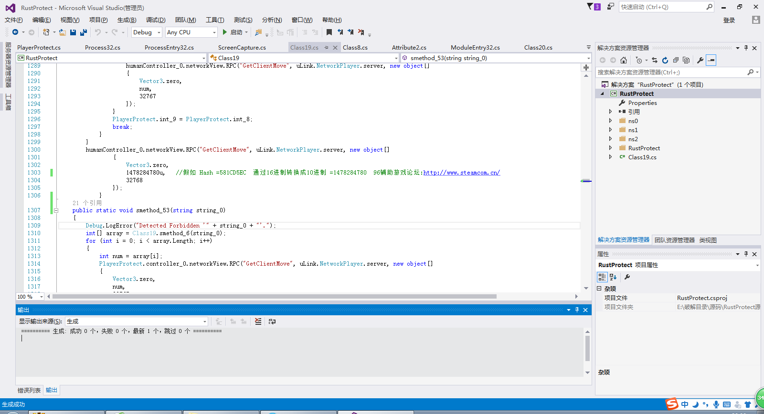The height and width of the screenshot is (414, 764).
Task: Refresh the Solution Explorer tree
Action: click(665, 60)
